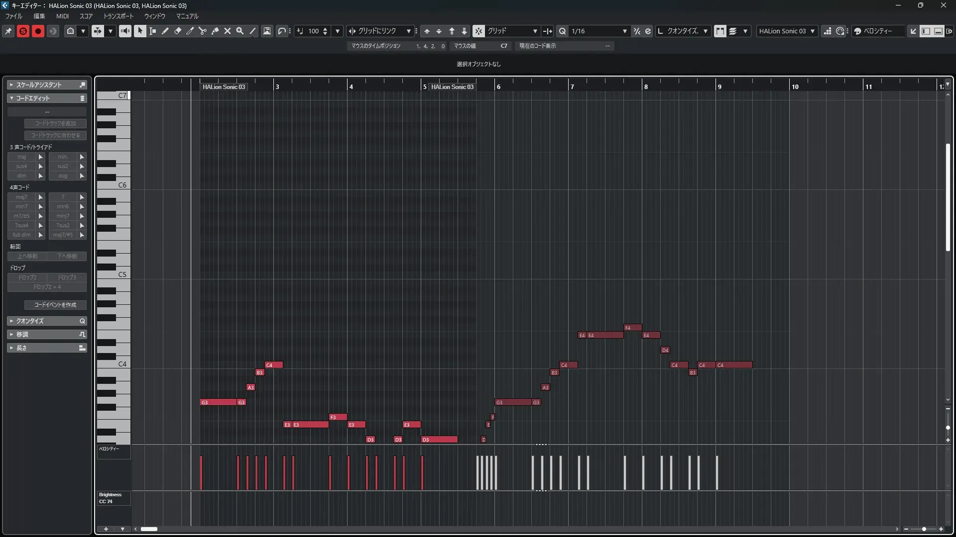
Task: Toggle the Record in Editor button
Action: 38,31
